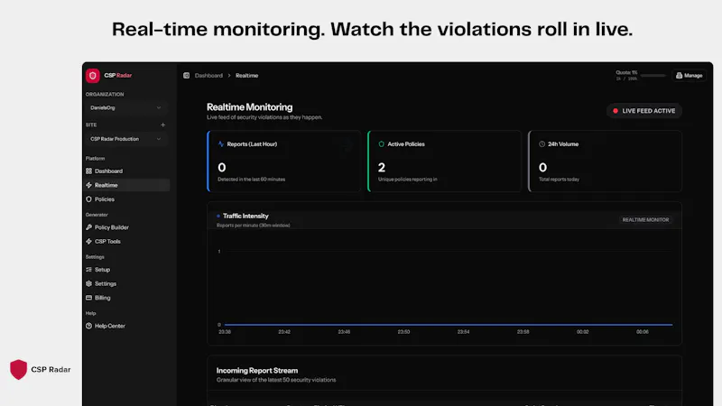Click the Live Feed Active badge

pyautogui.click(x=644, y=111)
